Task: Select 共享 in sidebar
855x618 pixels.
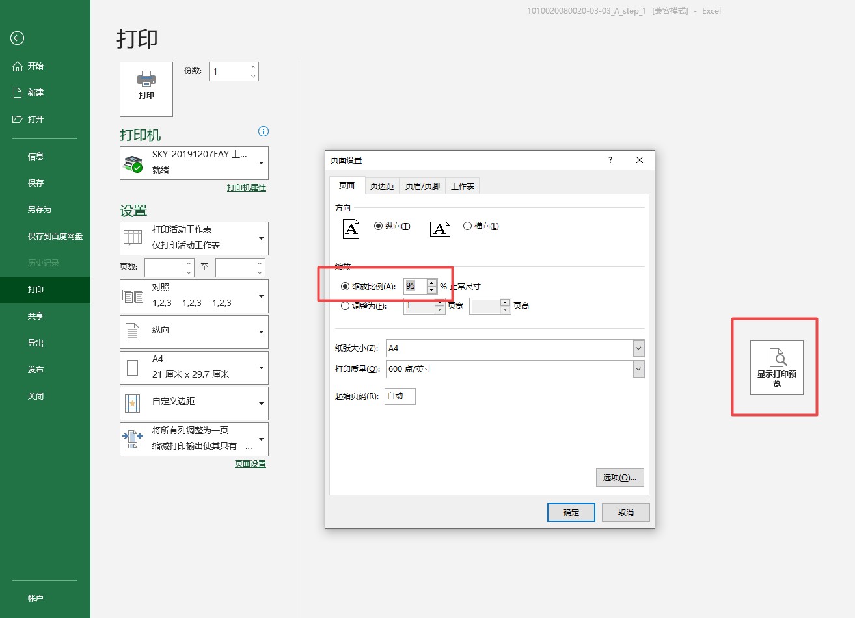Action: tap(45, 316)
